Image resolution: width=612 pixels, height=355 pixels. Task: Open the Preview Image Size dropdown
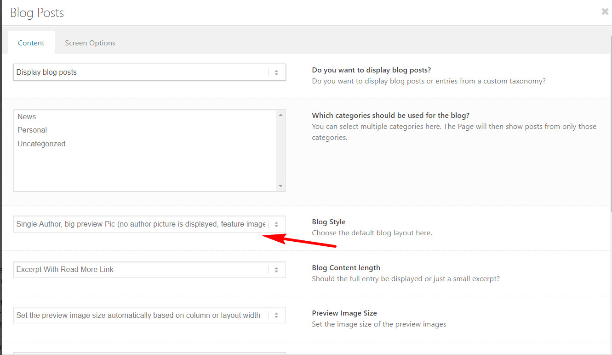149,315
